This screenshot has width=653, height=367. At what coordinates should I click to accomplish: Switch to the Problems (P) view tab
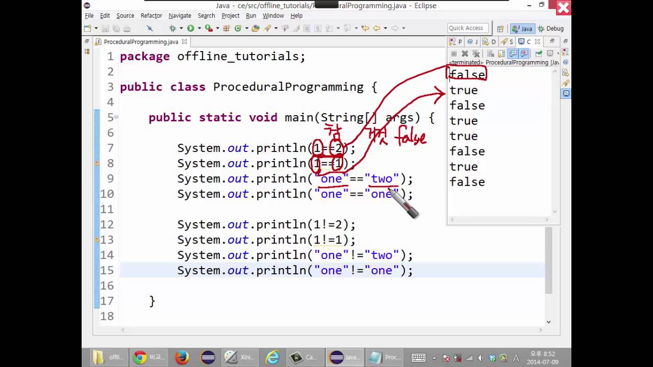coord(456,42)
